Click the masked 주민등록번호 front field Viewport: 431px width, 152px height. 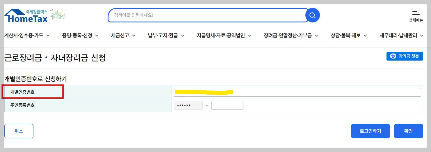pos(188,105)
